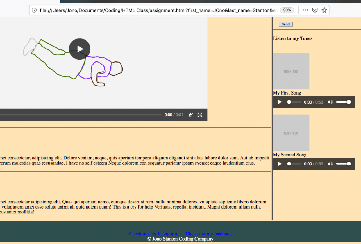Click the speaker icon on My First Song player
This screenshot has width=361, height=244.
pos(330,102)
